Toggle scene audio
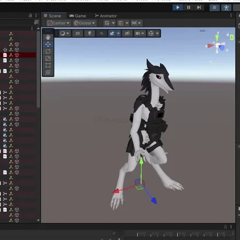The image size is (240, 240). click(102, 33)
